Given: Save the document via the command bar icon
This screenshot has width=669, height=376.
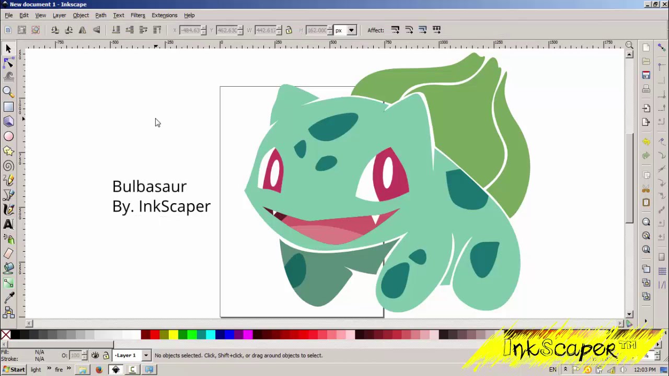Looking at the screenshot, I should pos(647,75).
